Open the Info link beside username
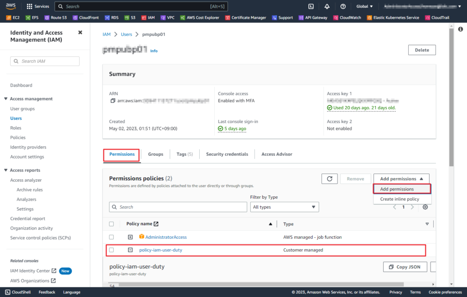Screen dimensions: 467x297 (x=154, y=51)
